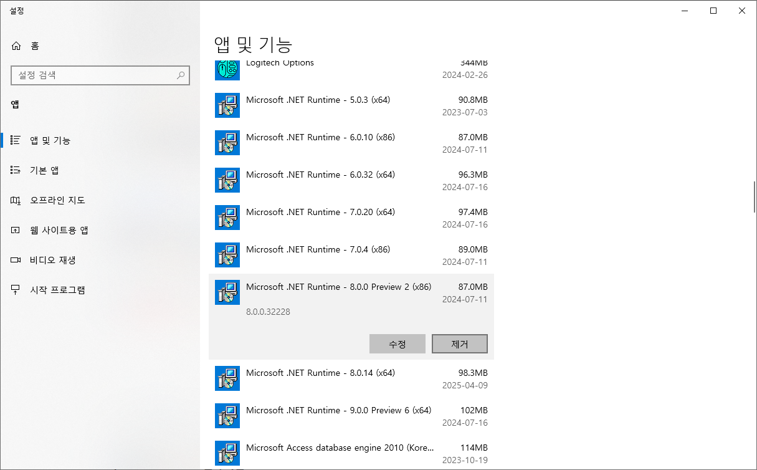
Task: Click the 90.8MB size value
Action: 473,100
